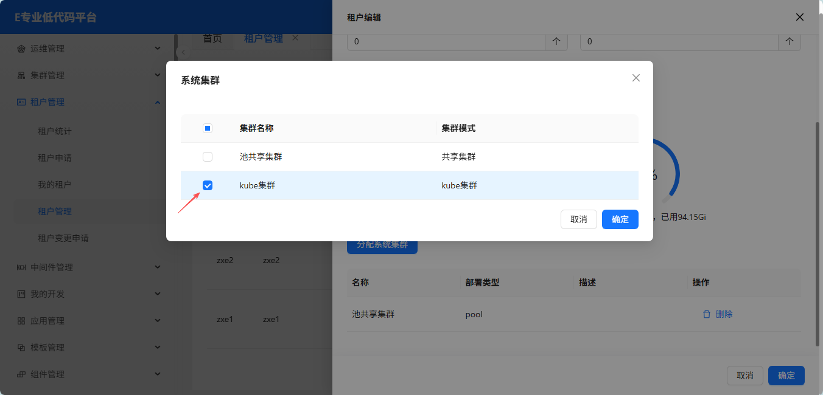Viewport: 823px width, 395px height.
Task: Click the 中间件管理 sidebar icon
Action: (x=21, y=267)
